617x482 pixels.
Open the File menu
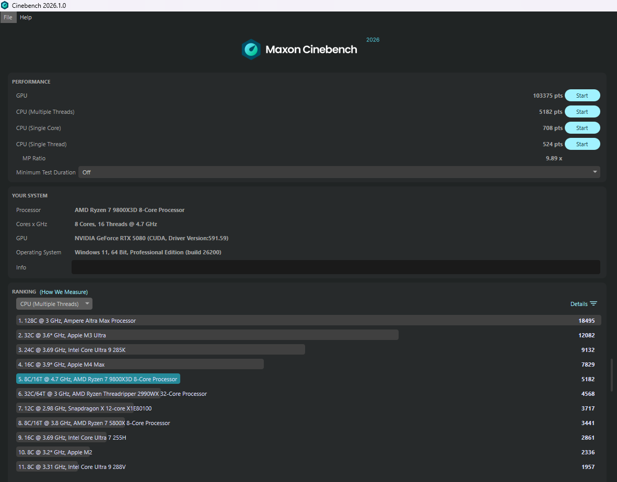point(8,17)
